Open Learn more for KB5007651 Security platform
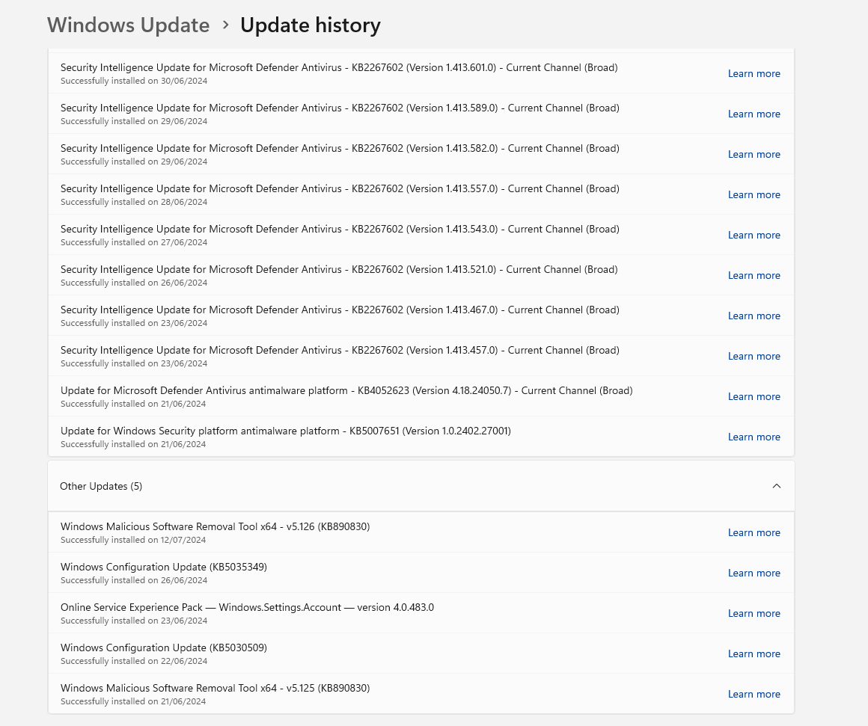 [754, 437]
